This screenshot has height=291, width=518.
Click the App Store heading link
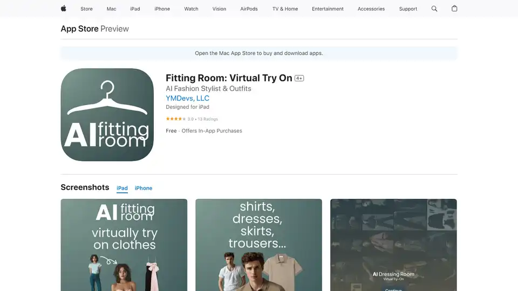pos(80,29)
